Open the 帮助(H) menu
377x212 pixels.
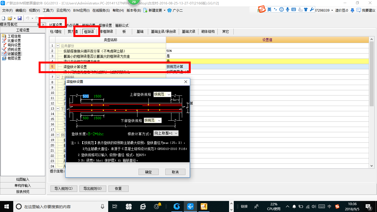[118, 10]
